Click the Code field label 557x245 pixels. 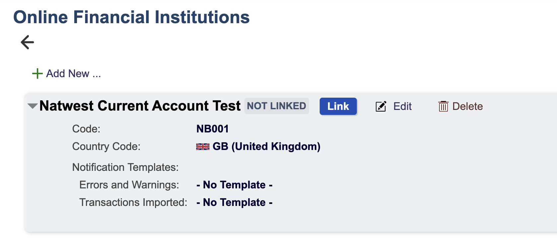pyautogui.click(x=86, y=129)
